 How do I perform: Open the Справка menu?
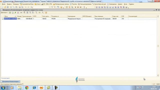[131, 4]
